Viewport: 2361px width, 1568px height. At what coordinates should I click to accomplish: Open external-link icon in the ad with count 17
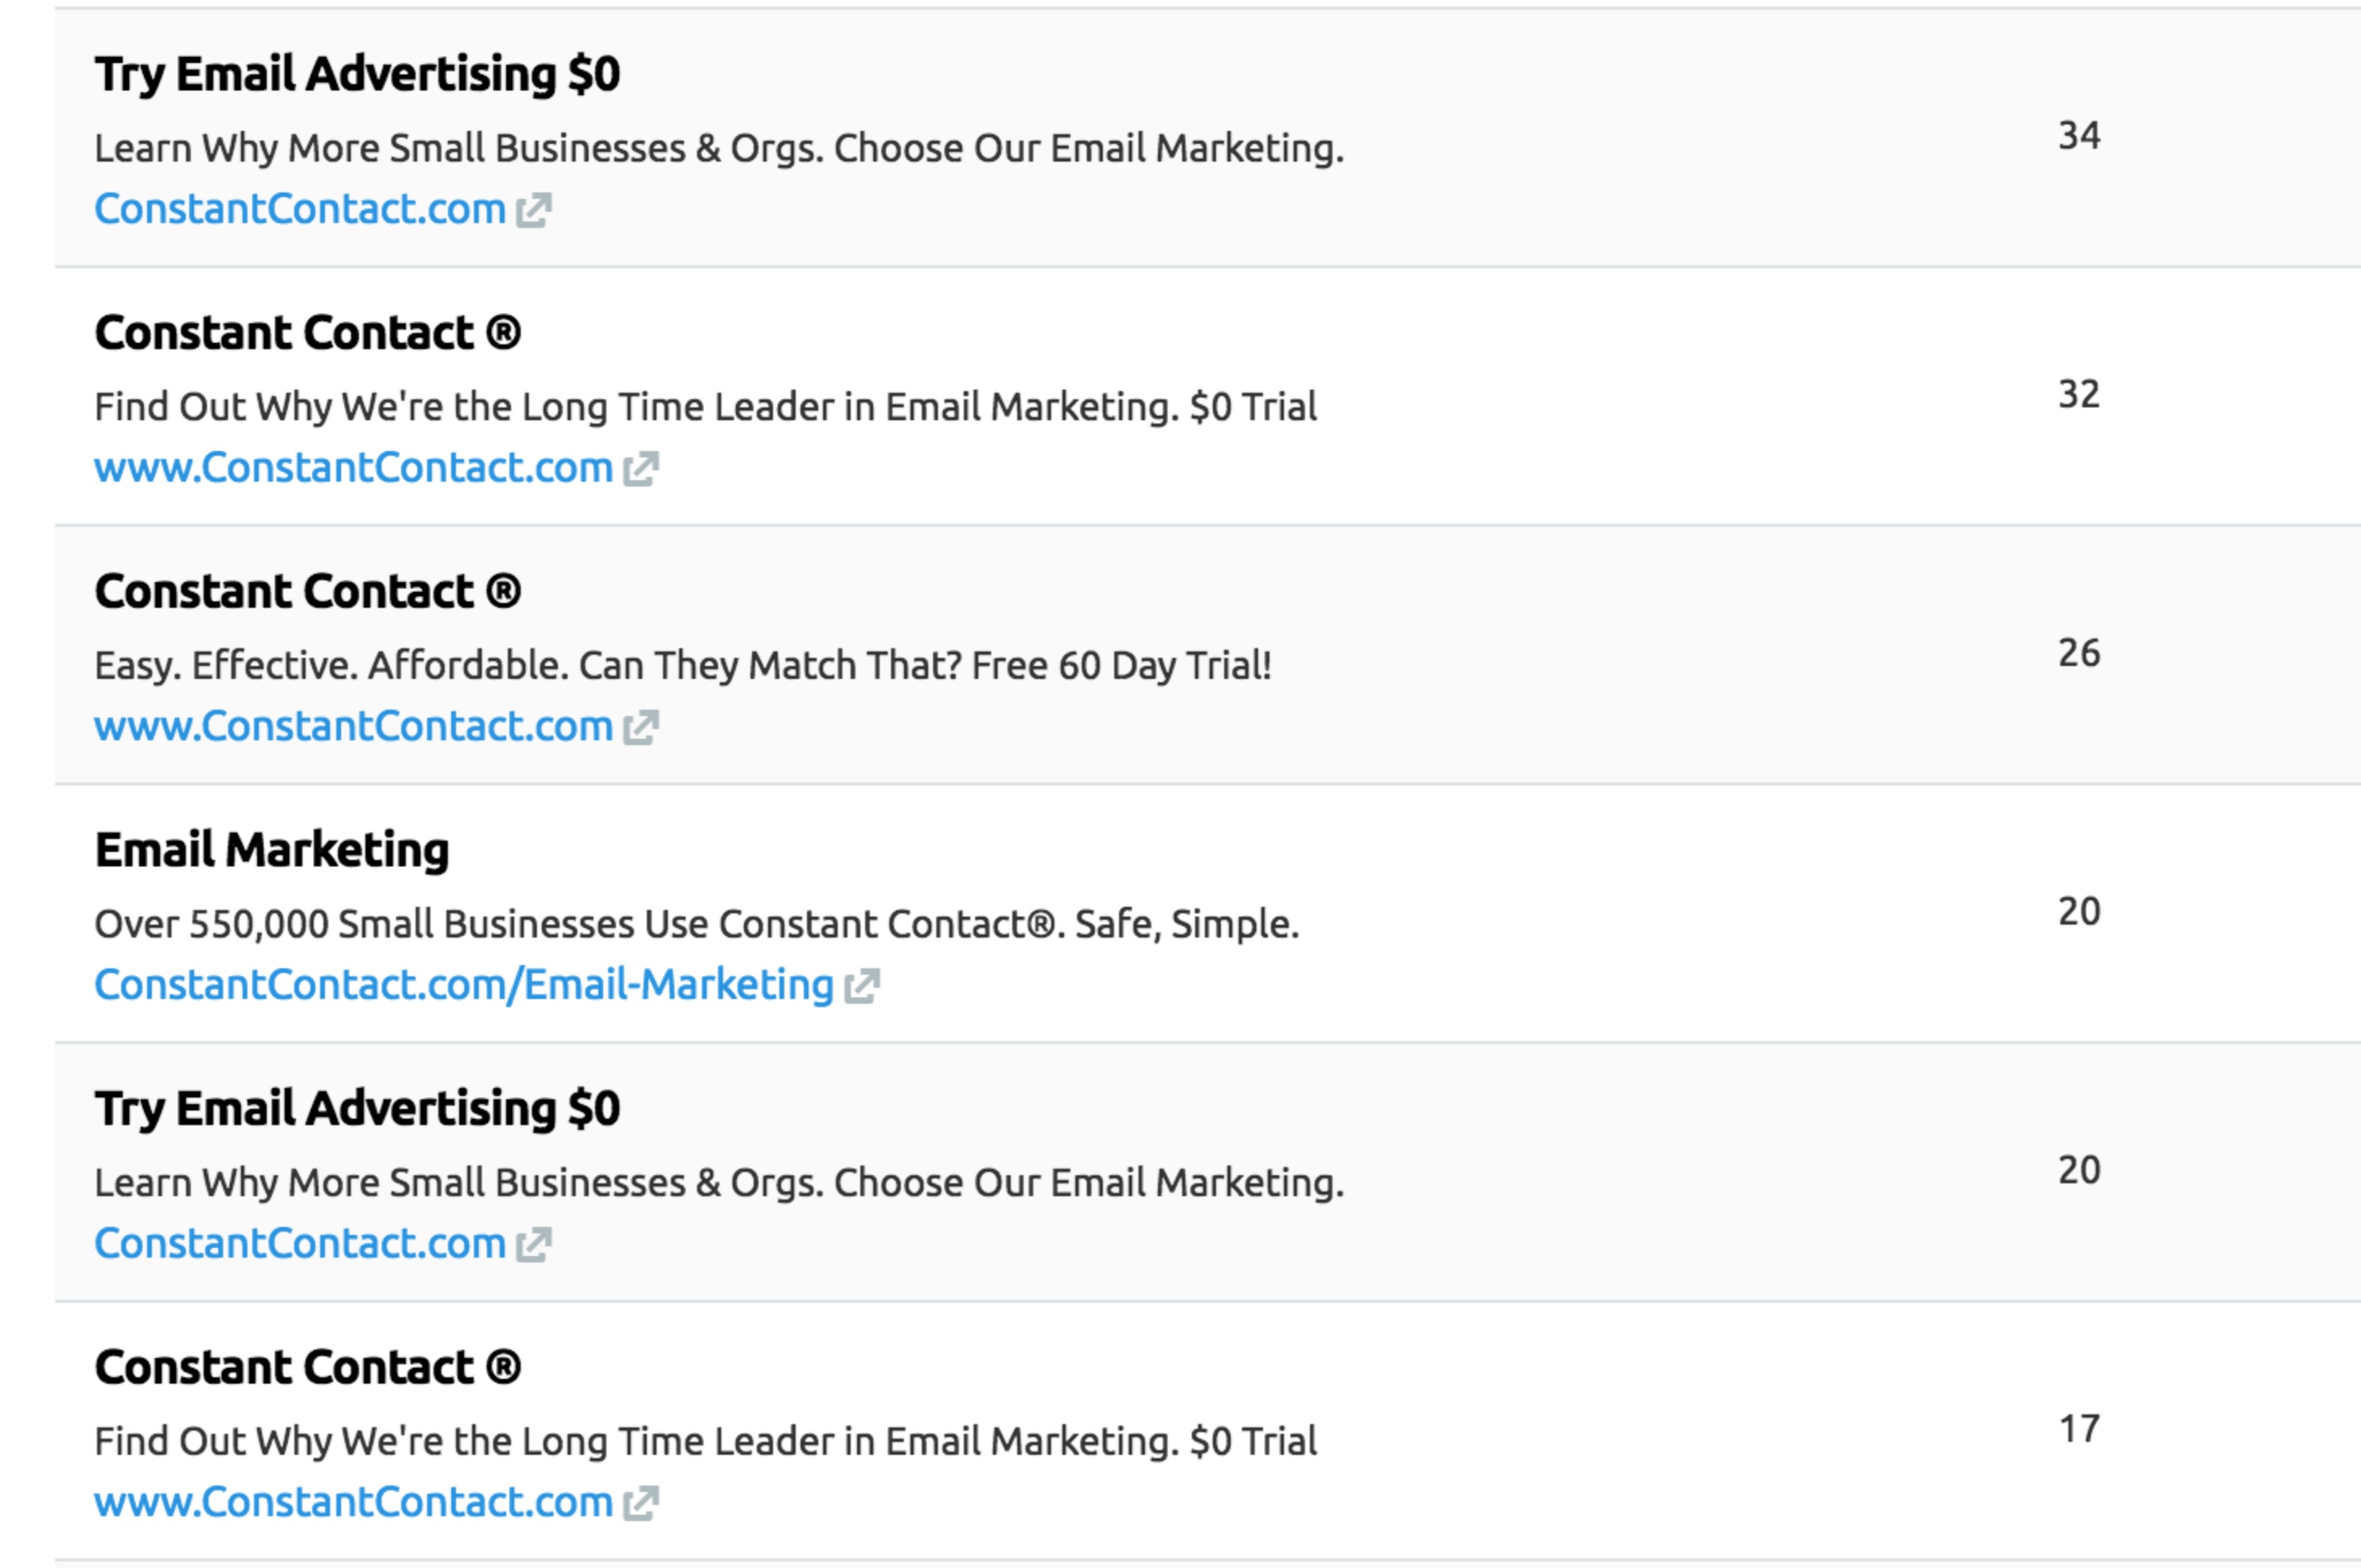(x=640, y=1503)
